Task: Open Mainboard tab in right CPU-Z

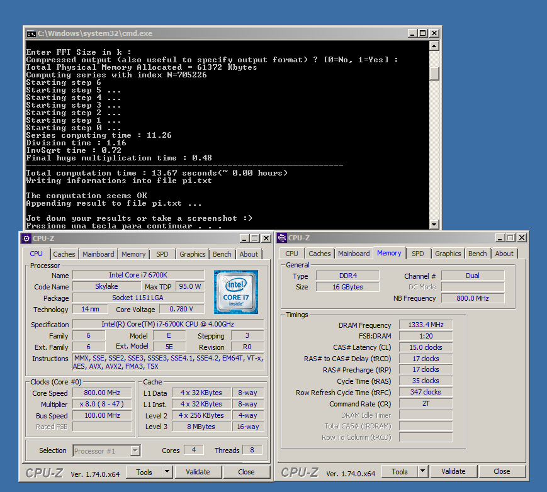Action: (354, 254)
